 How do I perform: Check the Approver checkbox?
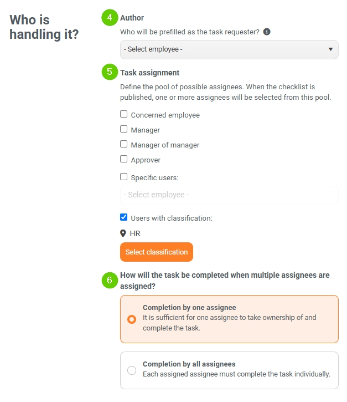pyautogui.click(x=124, y=159)
